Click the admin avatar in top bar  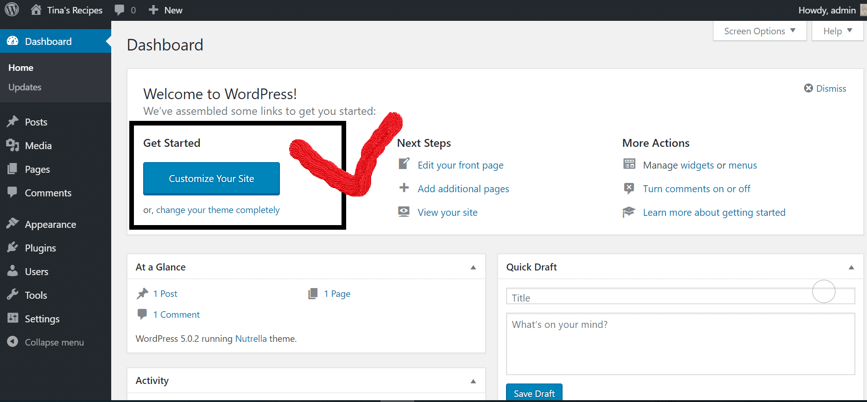[x=863, y=10]
